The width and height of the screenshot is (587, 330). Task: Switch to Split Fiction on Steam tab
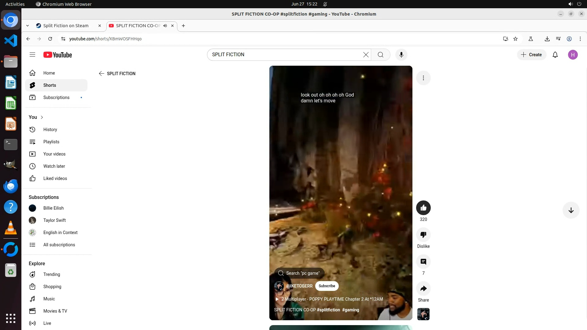click(x=66, y=26)
